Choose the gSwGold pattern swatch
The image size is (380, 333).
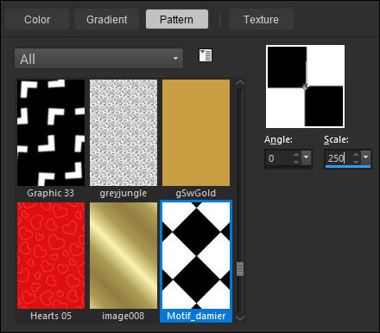pyautogui.click(x=196, y=132)
